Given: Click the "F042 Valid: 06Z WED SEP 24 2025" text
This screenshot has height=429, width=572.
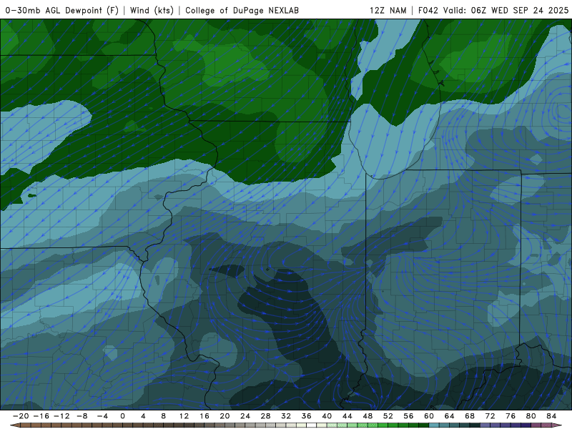Looking at the screenshot, I should coord(493,10).
